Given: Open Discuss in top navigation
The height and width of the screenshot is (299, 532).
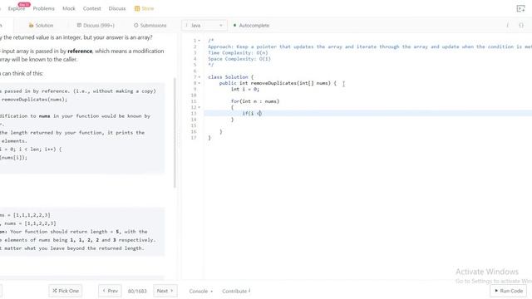Looking at the screenshot, I should tap(117, 8).
